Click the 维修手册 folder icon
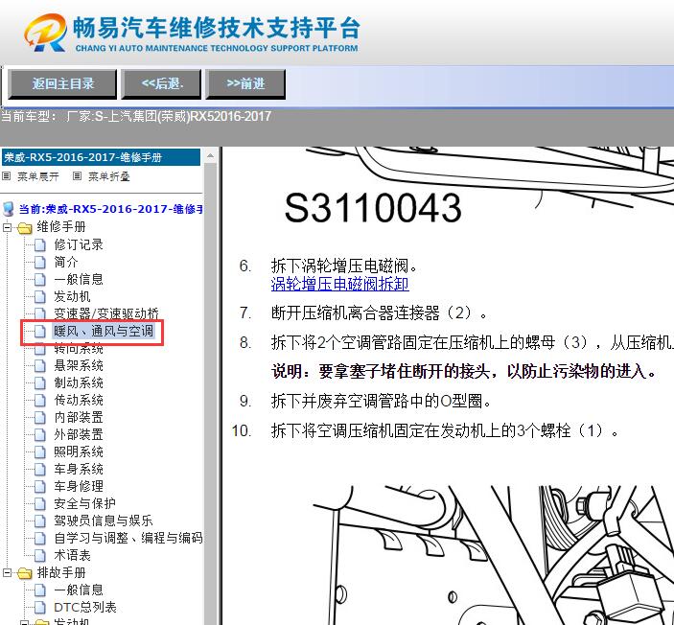Screen dimensions: 674x625 pos(25,228)
